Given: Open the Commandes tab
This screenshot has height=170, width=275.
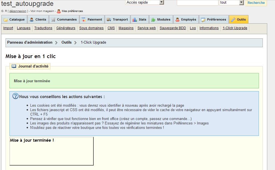Looking at the screenshot, I should click(x=64, y=19).
